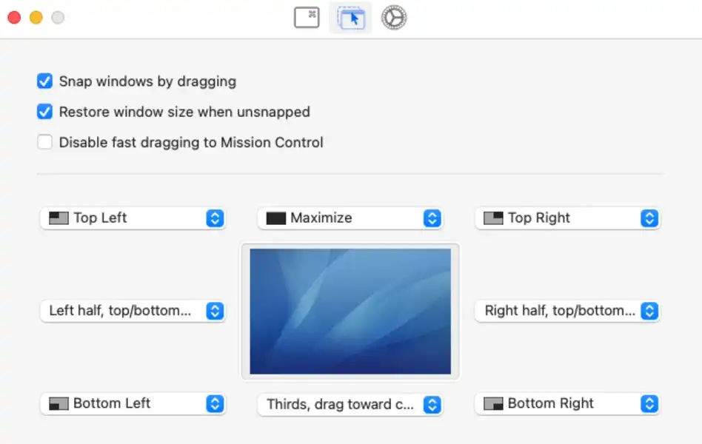This screenshot has height=444, width=702.
Task: Select the snap areas tab icon
Action: coord(350,18)
